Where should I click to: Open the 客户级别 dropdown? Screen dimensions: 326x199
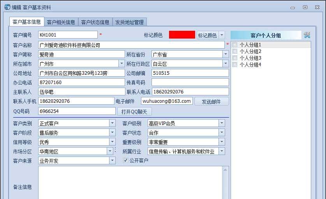pos(222,123)
